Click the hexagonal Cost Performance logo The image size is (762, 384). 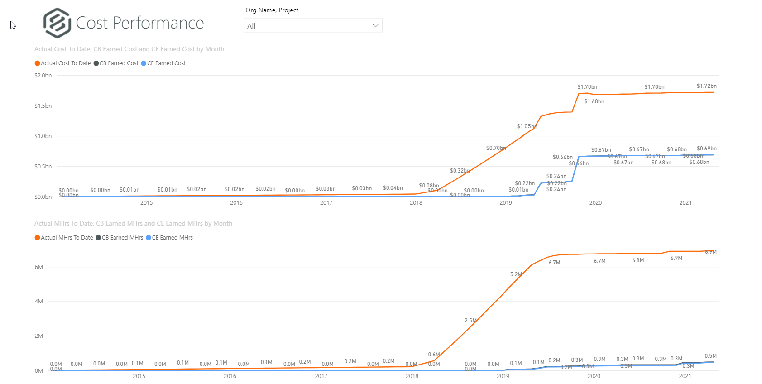[x=57, y=23]
